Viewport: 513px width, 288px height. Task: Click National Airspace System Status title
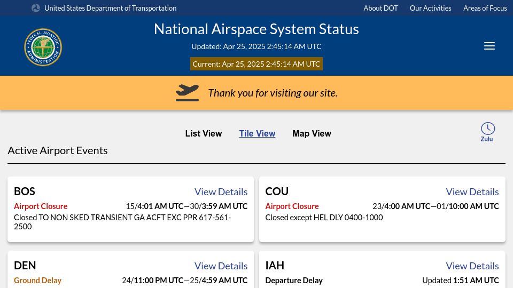pyautogui.click(x=256, y=29)
